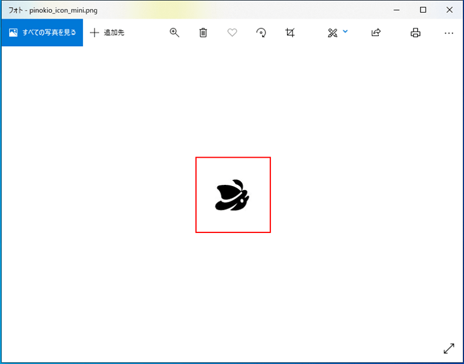Image resolution: width=464 pixels, height=364 pixels.
Task: Minimize the Photos window
Action: coord(397,10)
